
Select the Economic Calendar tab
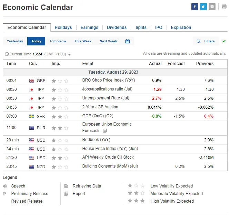[27, 28]
